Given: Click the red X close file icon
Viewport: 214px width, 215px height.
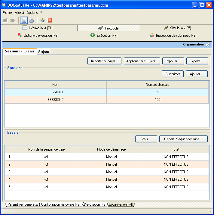Looking at the screenshot, I should [x=50, y=20].
